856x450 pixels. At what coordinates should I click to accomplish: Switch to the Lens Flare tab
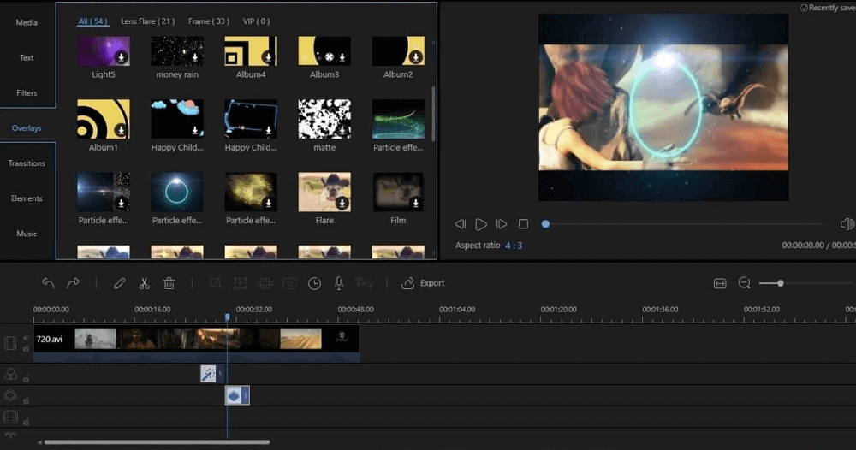pos(147,21)
